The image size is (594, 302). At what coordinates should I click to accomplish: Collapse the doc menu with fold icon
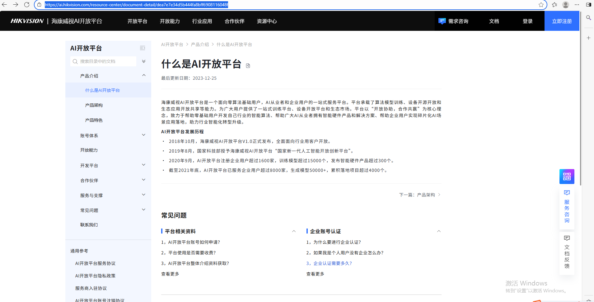[143, 48]
